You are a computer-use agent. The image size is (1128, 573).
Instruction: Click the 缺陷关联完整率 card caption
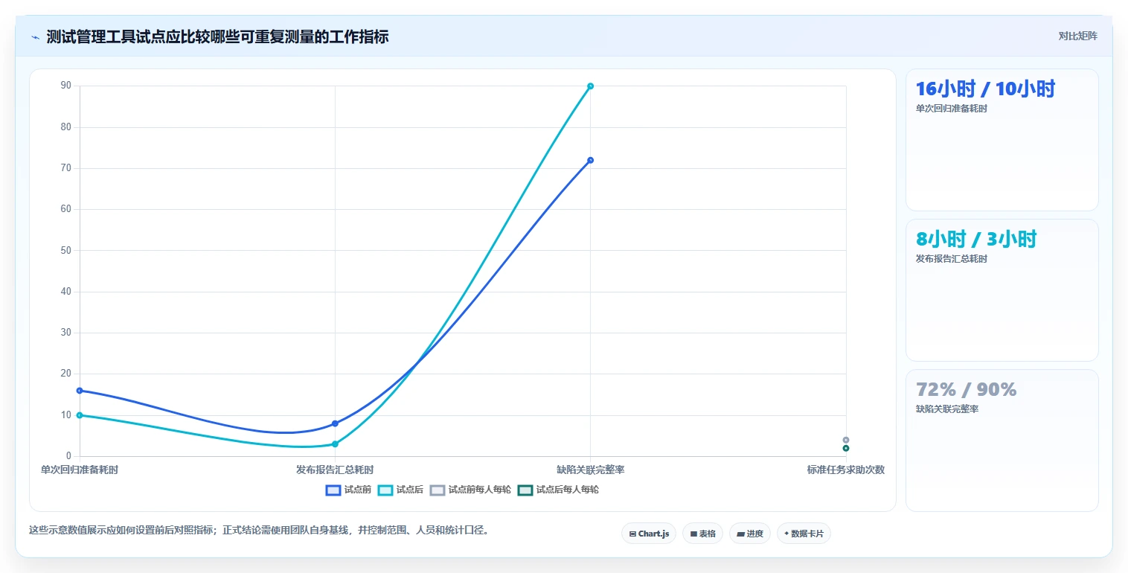coord(947,409)
